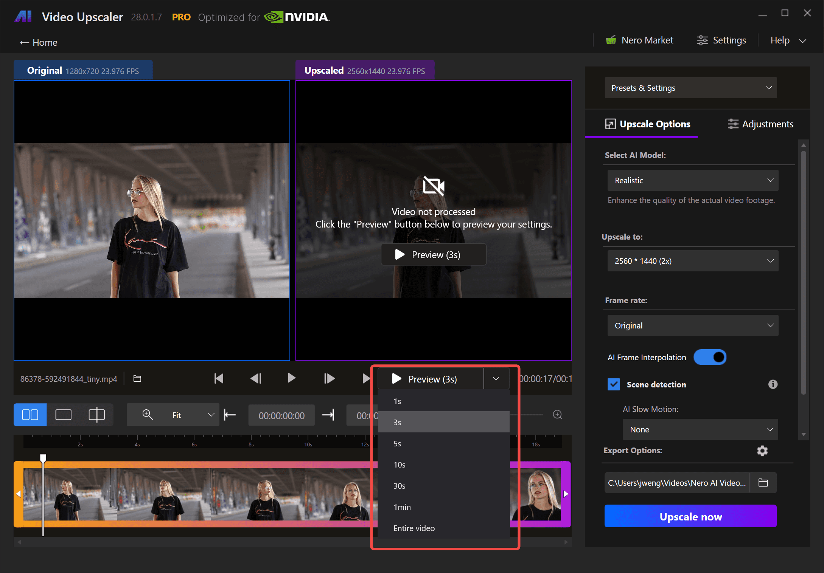The image size is (824, 573).
Task: Toggle AI Frame Interpolation switch
Action: pyautogui.click(x=710, y=357)
